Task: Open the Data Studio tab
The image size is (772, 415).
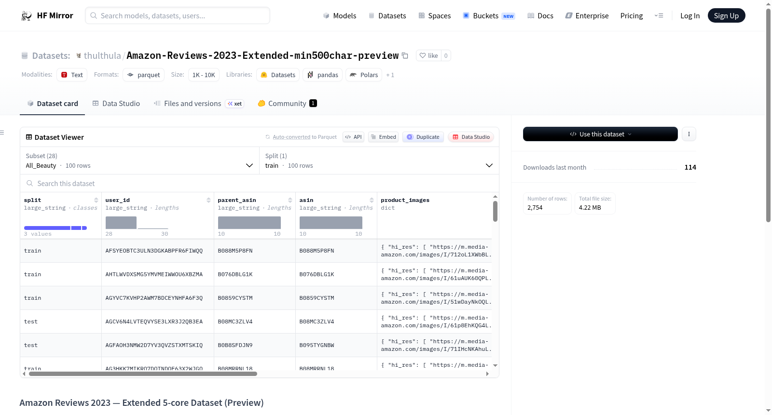Action: [x=116, y=104]
